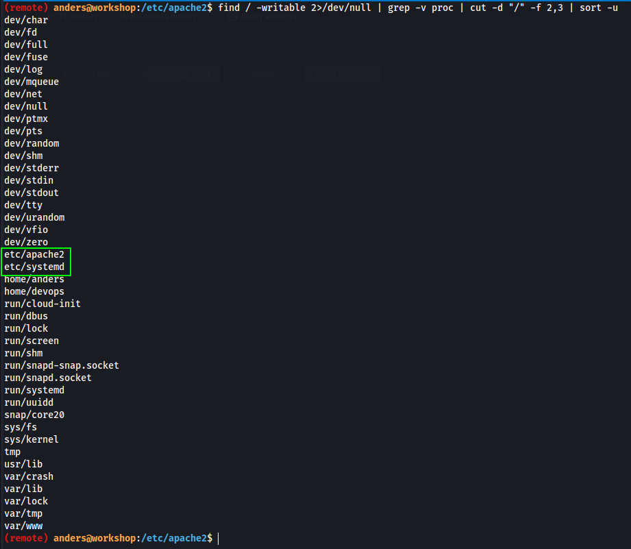The height and width of the screenshot is (549, 631).
Task: Click the dev/ptmx entry
Action: click(26, 119)
